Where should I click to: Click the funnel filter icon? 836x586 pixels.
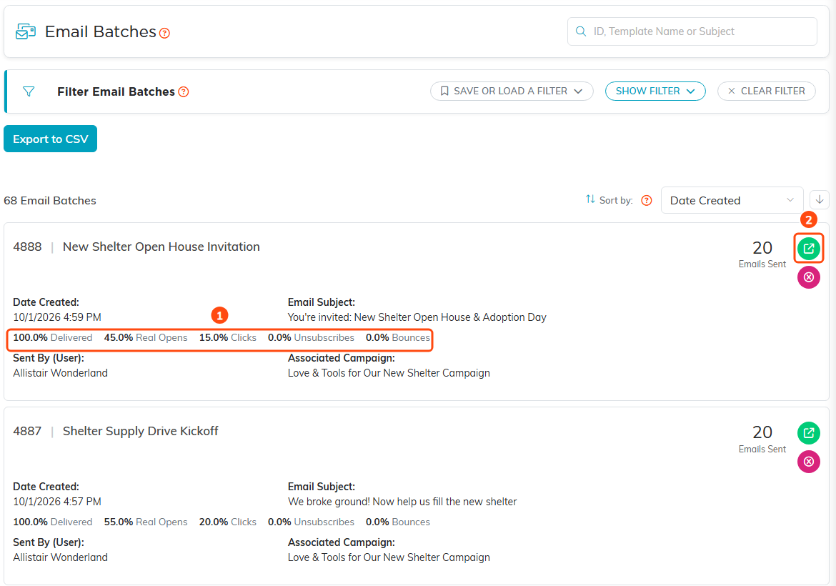point(29,91)
